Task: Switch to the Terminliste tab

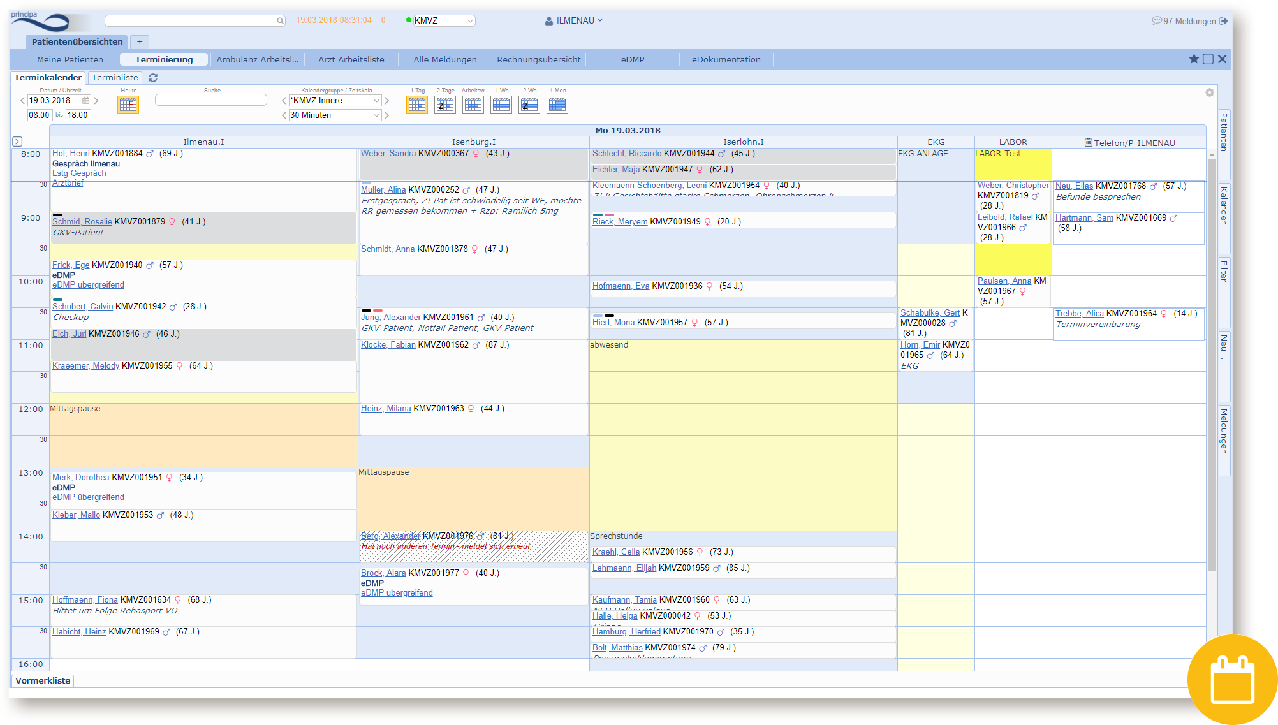Action: (115, 78)
